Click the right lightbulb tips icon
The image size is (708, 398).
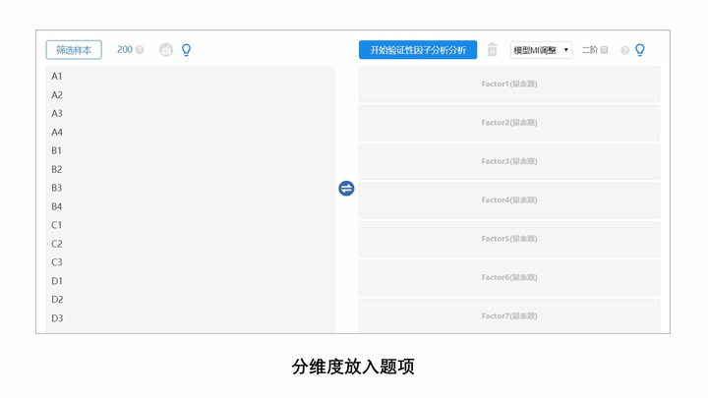click(640, 50)
